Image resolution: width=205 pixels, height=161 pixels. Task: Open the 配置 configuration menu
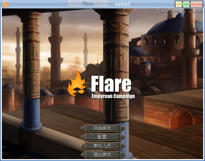tap(102, 137)
